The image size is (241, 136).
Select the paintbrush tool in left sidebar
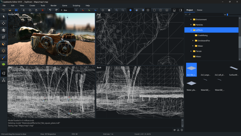4,57
